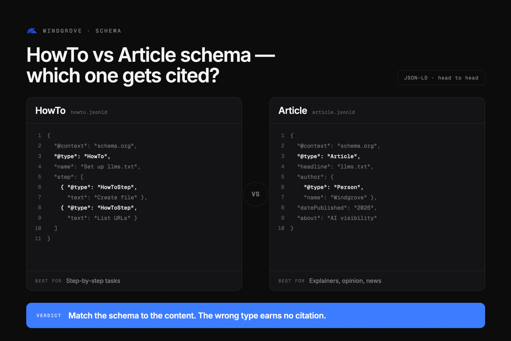
Task: Click the VS circle between panels
Action: [x=255, y=194]
